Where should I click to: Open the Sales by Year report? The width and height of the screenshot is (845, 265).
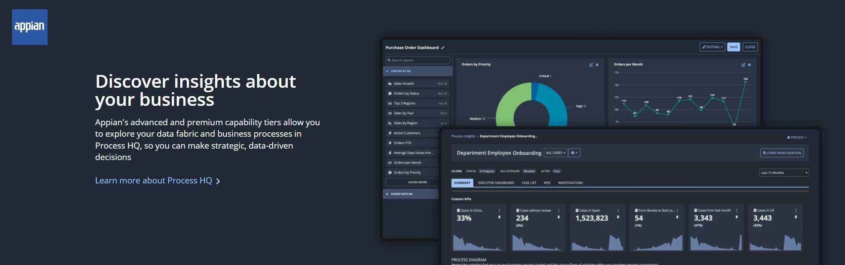pyautogui.click(x=417, y=113)
